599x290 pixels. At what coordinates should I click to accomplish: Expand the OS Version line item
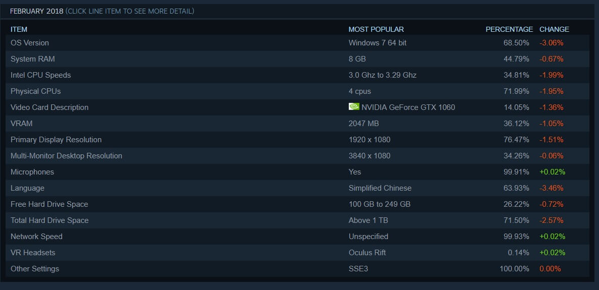pyautogui.click(x=30, y=43)
